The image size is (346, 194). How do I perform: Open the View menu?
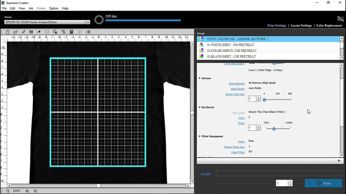coord(22,8)
